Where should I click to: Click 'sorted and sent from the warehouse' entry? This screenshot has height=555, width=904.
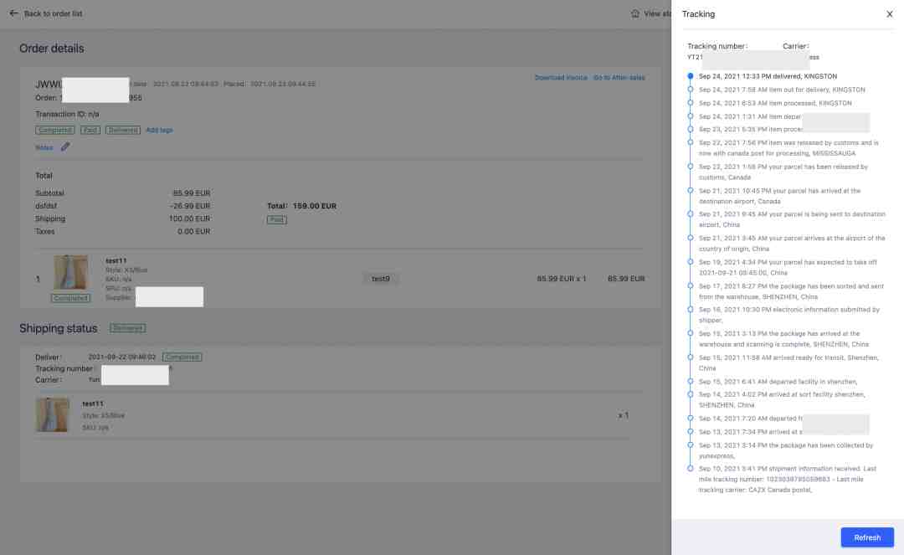(x=791, y=291)
